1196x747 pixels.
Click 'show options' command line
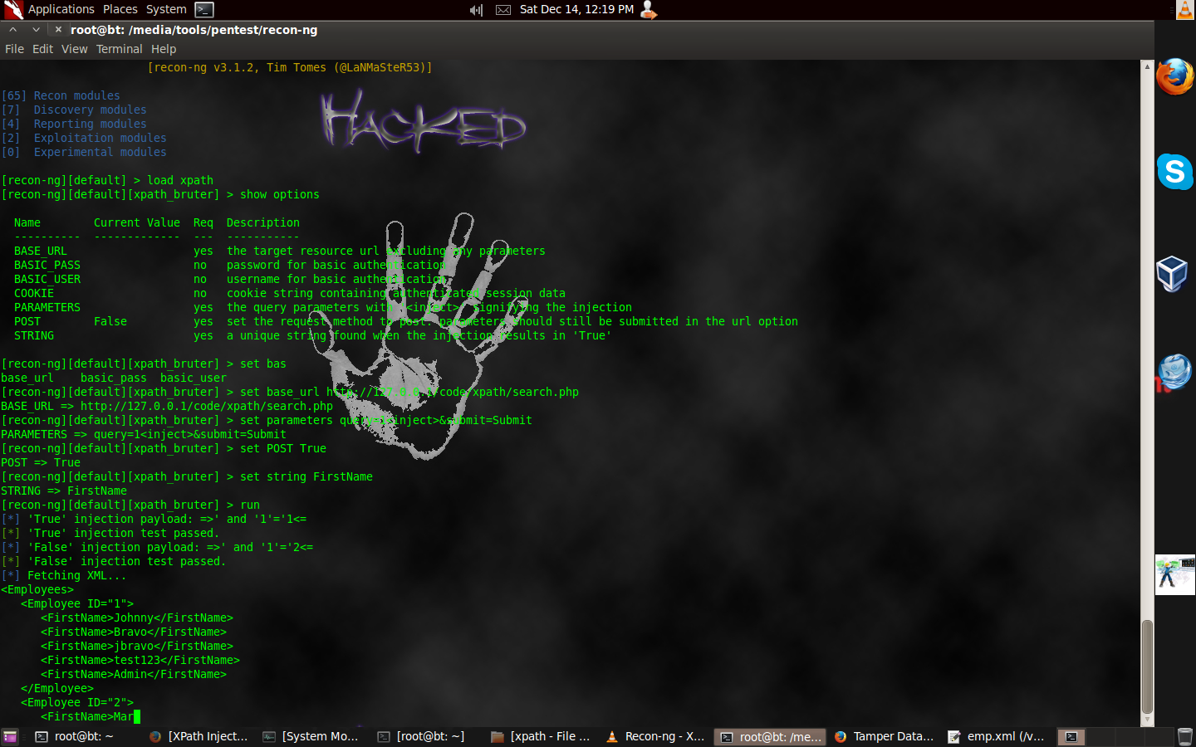tap(160, 194)
